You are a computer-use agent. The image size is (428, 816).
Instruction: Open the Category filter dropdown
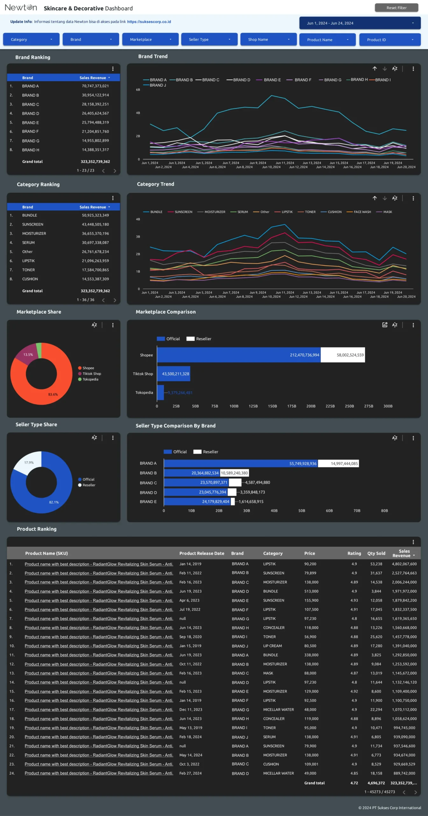(31, 39)
